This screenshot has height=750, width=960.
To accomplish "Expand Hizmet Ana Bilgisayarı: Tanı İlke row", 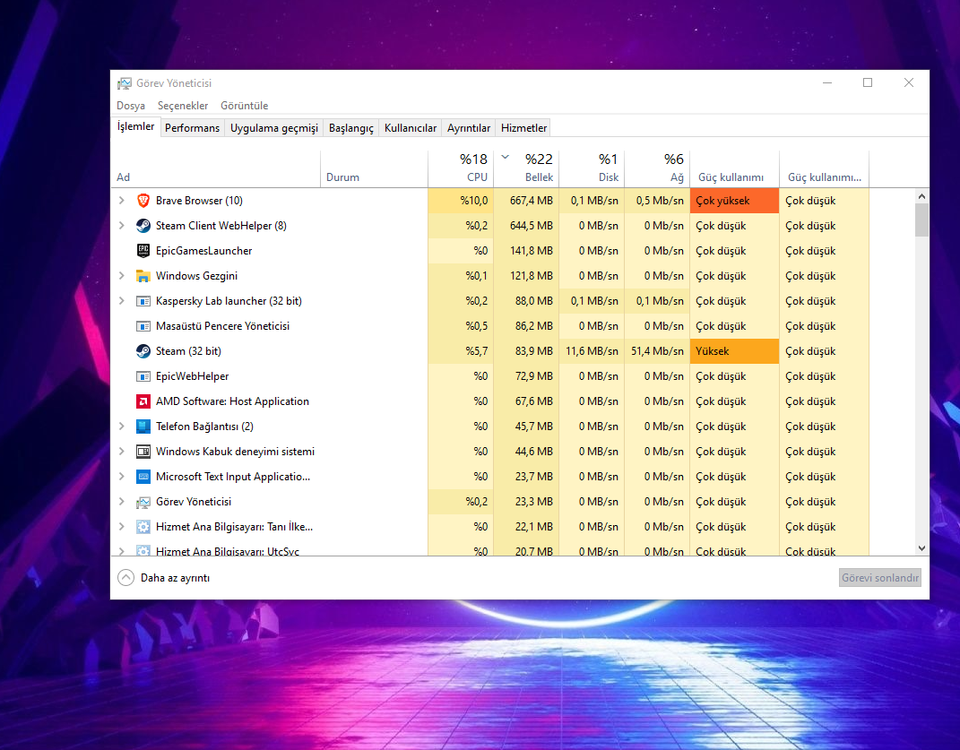I will click(122, 527).
